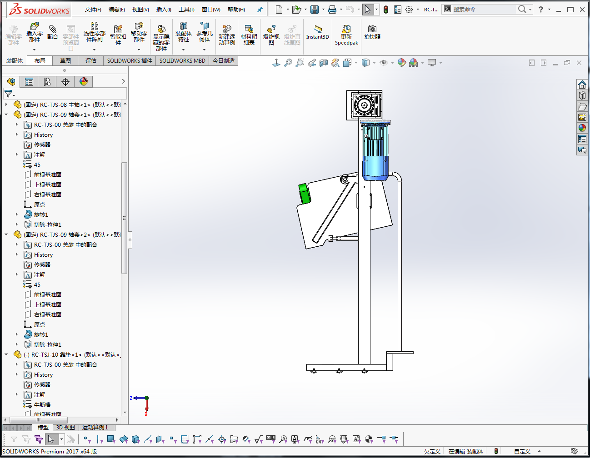Open PropertyManager tab icon
The image size is (590, 458).
tap(29, 82)
